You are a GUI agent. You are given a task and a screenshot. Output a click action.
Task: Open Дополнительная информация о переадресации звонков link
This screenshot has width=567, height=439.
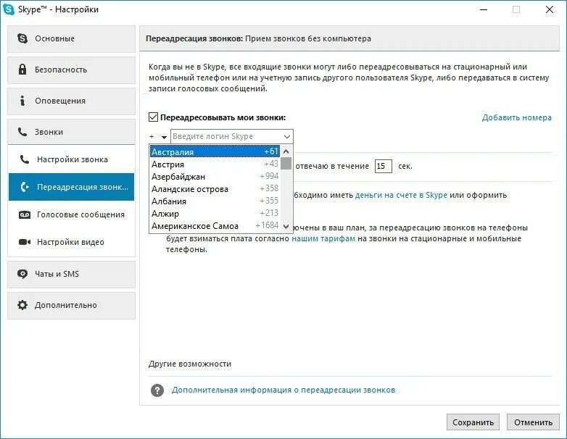coord(283,390)
